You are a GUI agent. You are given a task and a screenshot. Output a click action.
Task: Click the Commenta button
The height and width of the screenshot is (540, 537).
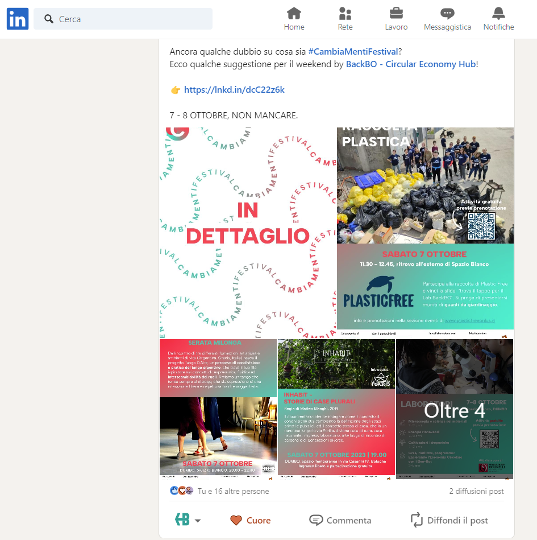point(340,520)
